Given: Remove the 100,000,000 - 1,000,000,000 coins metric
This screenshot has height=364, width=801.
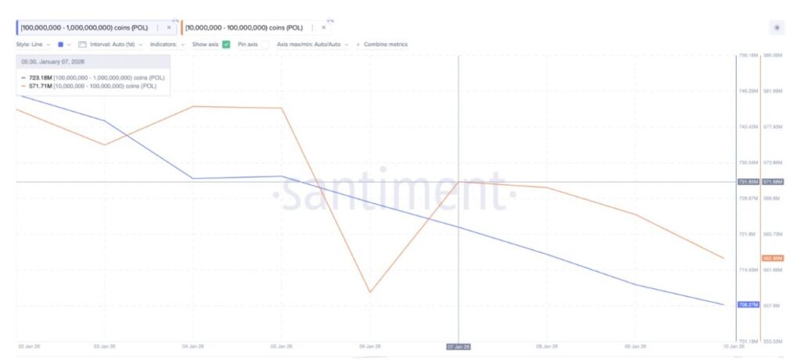Looking at the screenshot, I should pos(169,27).
